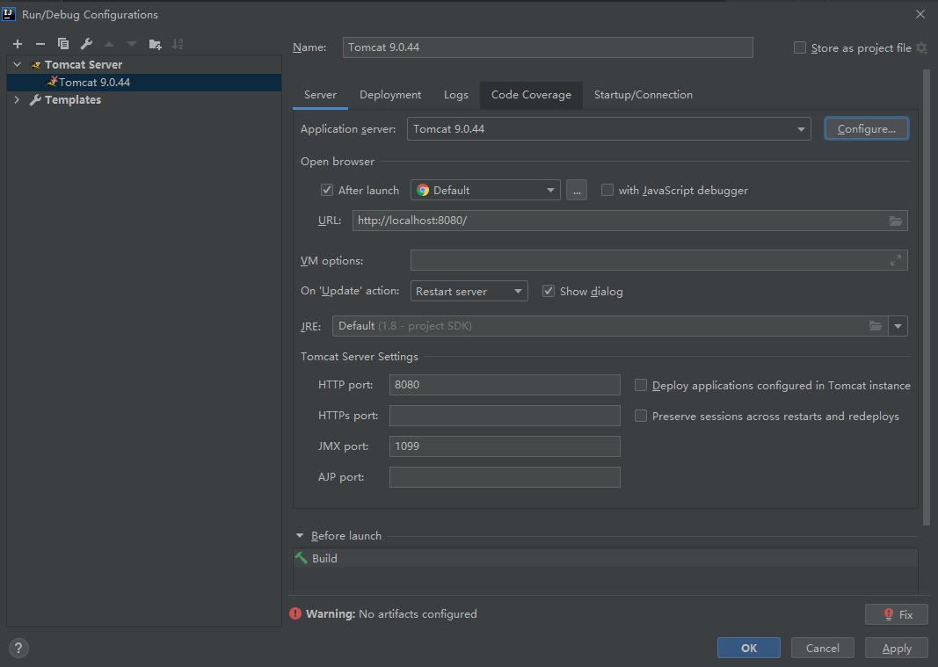Viewport: 938px width, 667px height.
Task: Click the Apply button
Action: point(897,648)
